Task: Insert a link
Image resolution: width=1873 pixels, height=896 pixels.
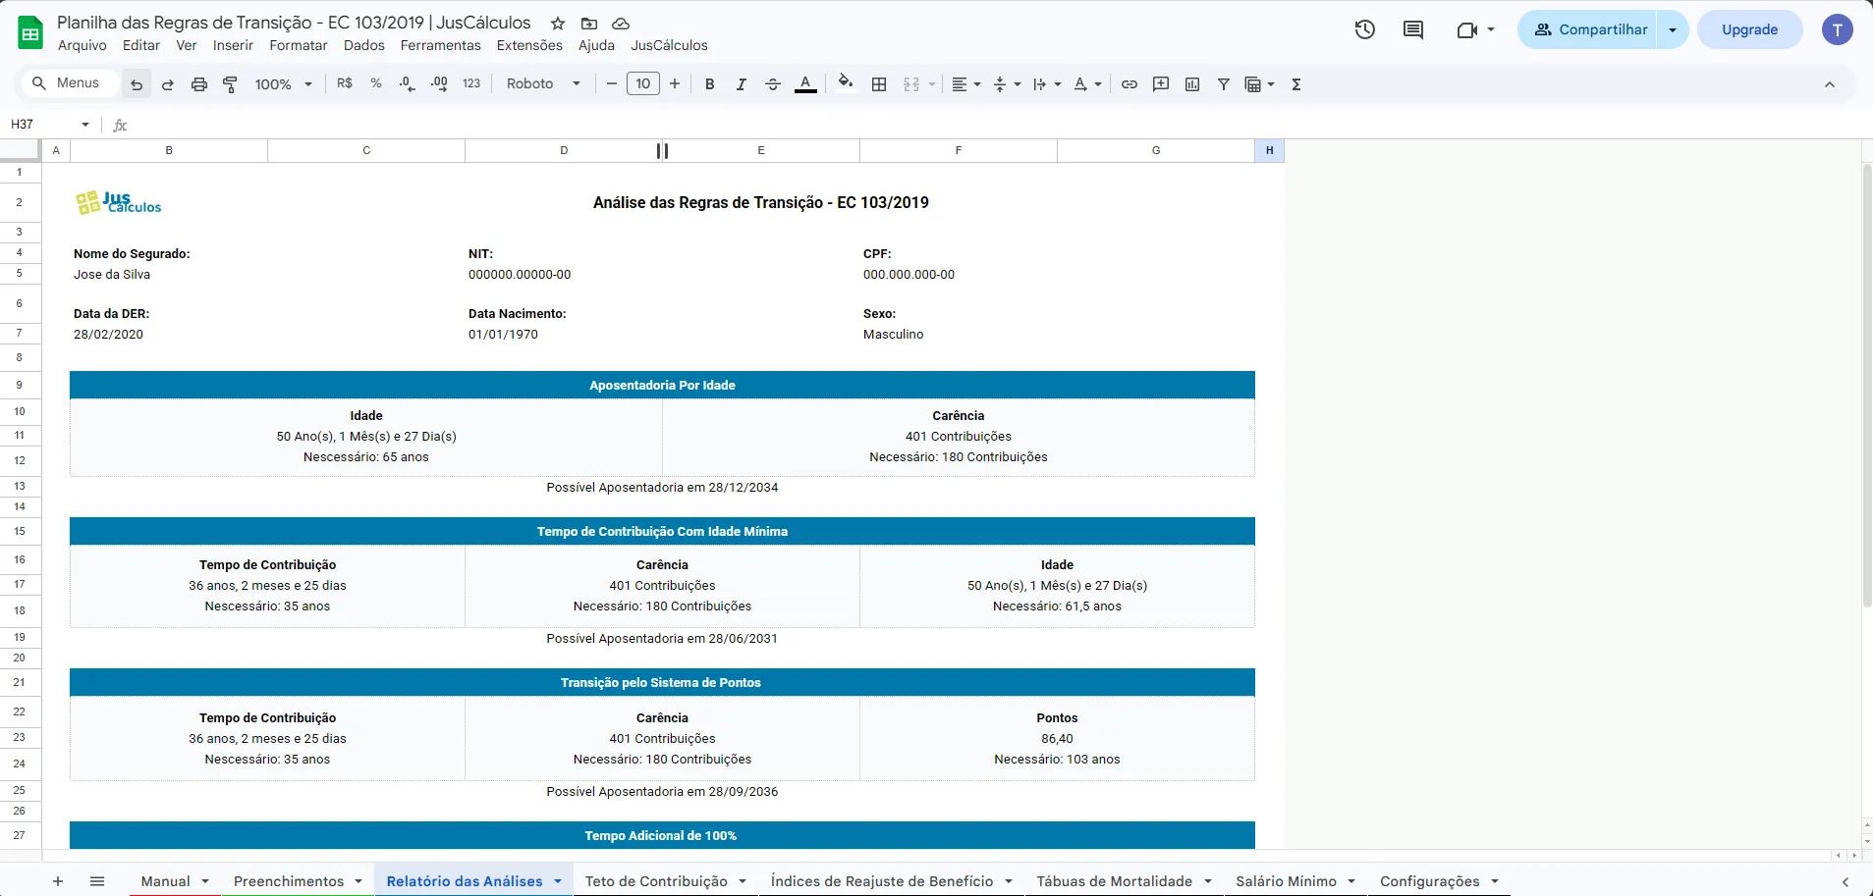Action: click(1129, 84)
